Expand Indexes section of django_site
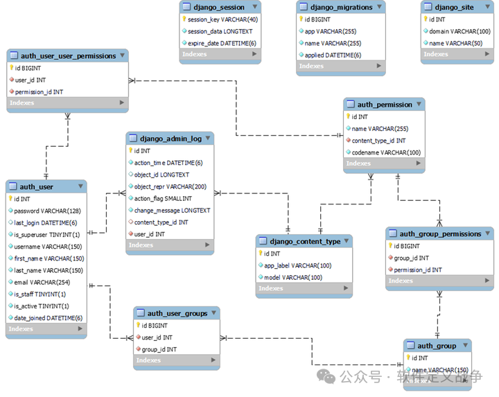 point(487,54)
